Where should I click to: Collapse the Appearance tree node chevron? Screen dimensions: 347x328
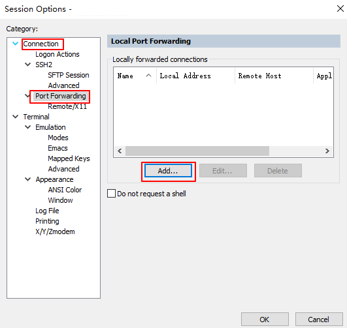coord(27,179)
